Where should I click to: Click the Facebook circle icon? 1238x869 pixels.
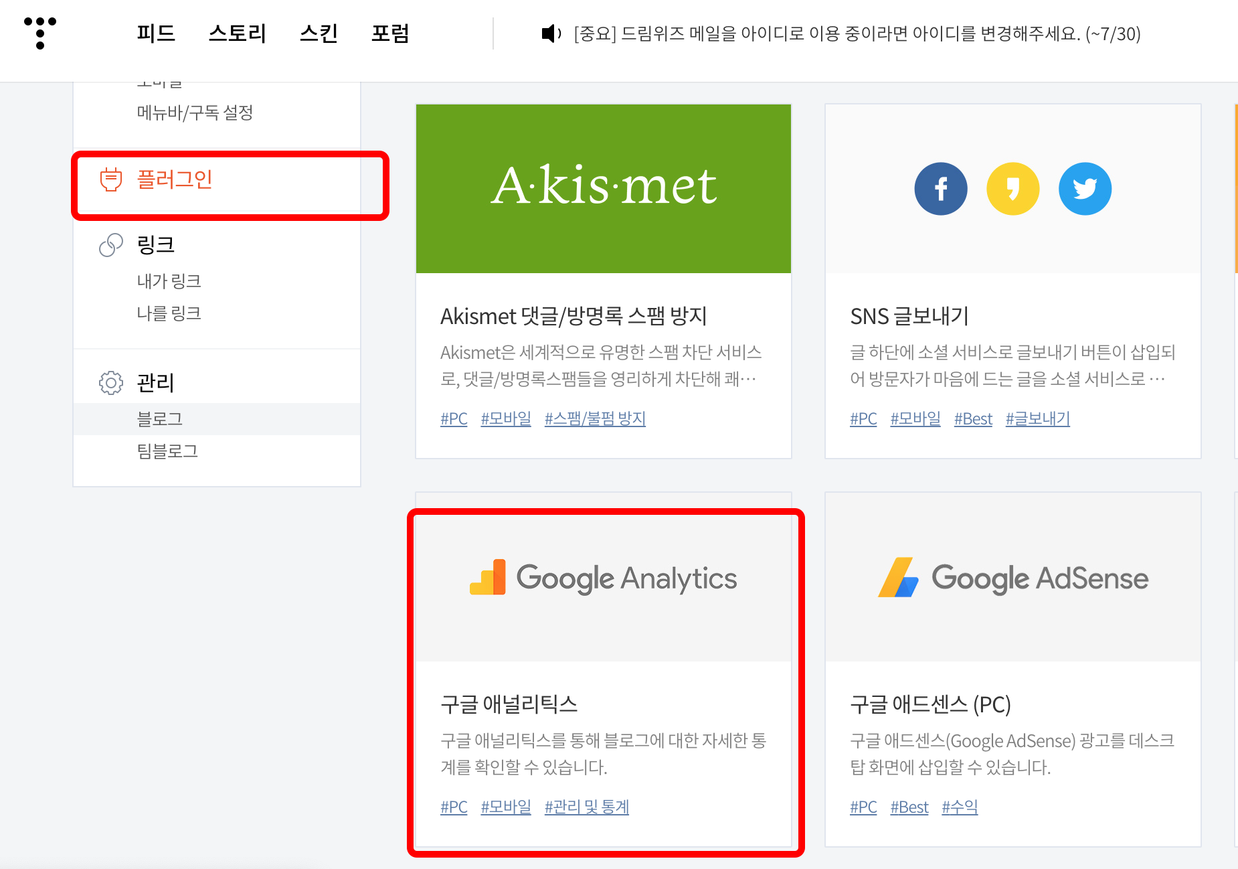[x=941, y=189]
